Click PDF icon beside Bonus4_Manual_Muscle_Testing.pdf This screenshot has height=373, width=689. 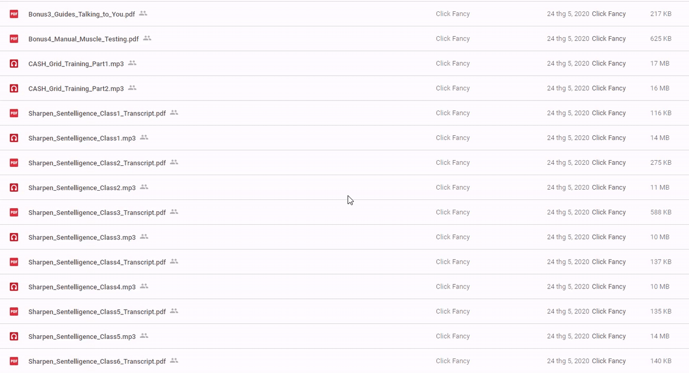click(x=14, y=39)
